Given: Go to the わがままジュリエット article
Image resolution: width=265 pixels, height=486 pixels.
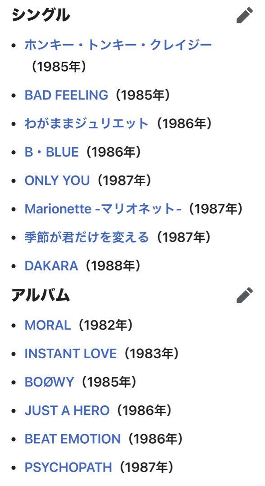Looking at the screenshot, I should (x=87, y=123).
